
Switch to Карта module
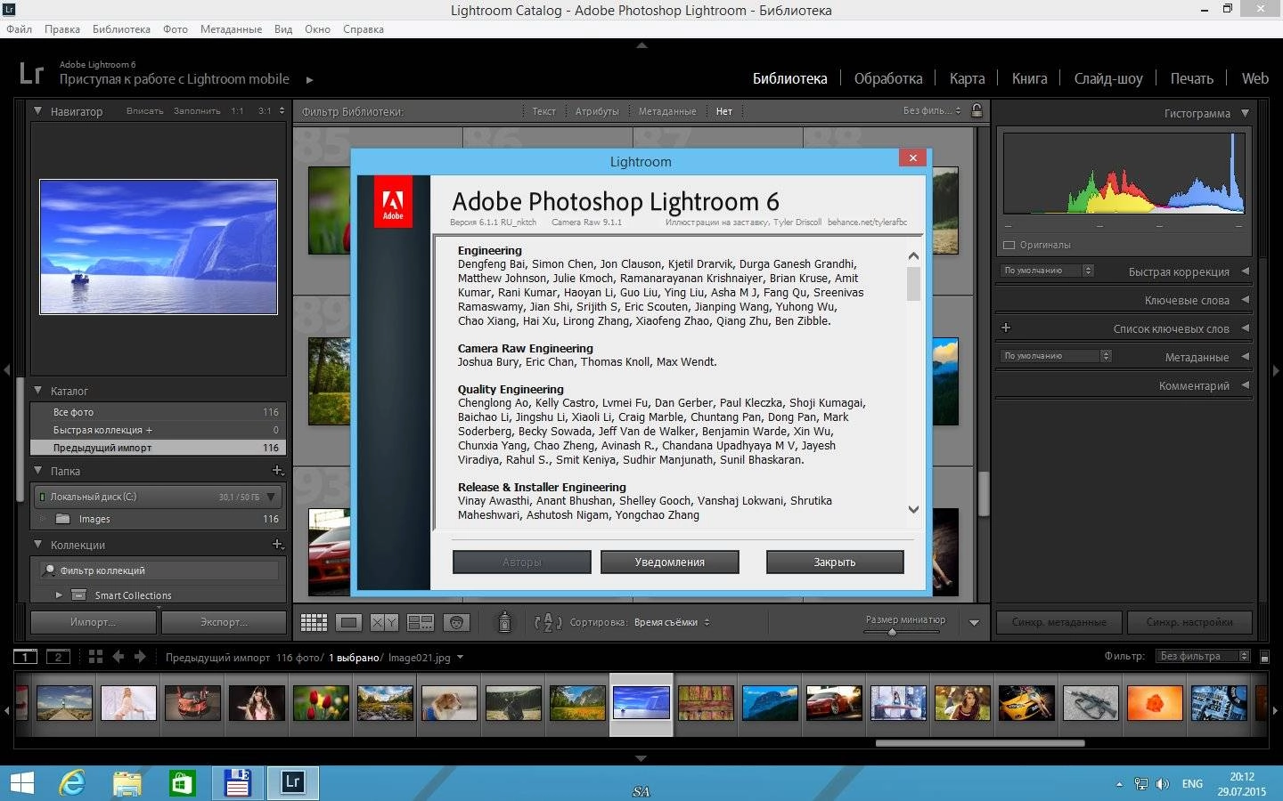[967, 78]
